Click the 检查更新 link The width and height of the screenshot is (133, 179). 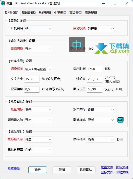(x=14, y=168)
